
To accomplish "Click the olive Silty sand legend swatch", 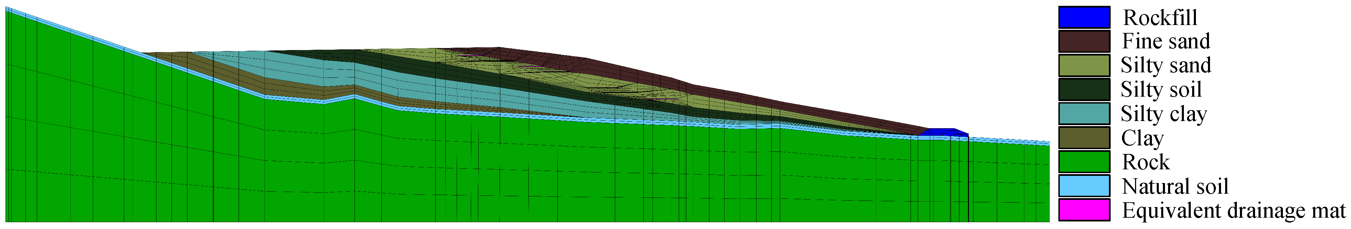I will click(x=1084, y=65).
